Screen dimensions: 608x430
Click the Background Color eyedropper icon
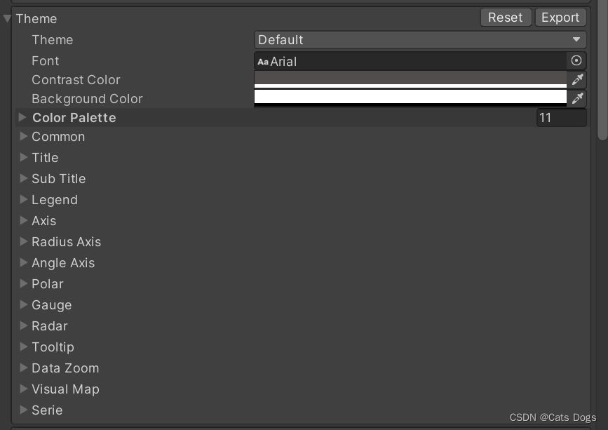pos(577,98)
